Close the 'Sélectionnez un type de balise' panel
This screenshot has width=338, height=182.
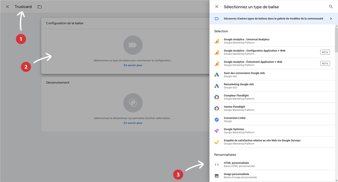click(217, 7)
